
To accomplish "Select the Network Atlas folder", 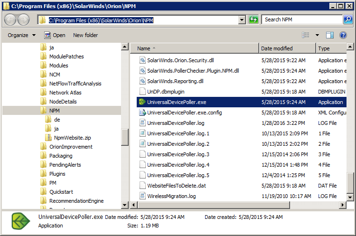I will tap(66, 93).
